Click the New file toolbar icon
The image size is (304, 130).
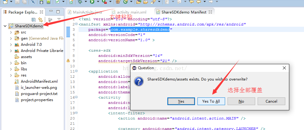click(x=6, y=2)
